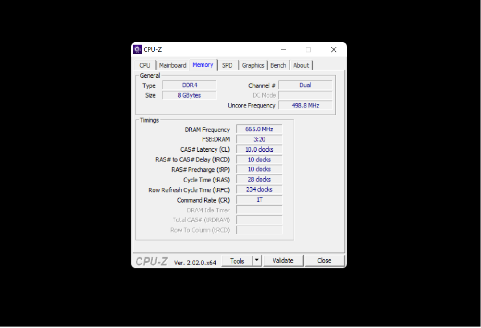Click the empty DRAM Idle Timer field
Image resolution: width=481 pixels, height=328 pixels.
(259, 210)
